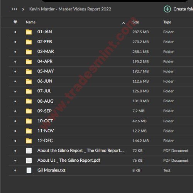
Task: Select the 08-AUG folder name
Action: click(46, 101)
